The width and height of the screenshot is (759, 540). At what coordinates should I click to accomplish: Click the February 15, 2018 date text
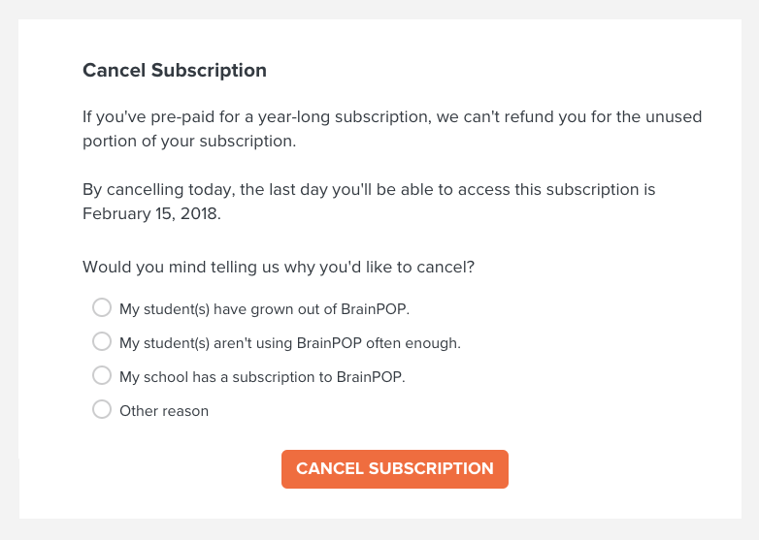tap(151, 213)
